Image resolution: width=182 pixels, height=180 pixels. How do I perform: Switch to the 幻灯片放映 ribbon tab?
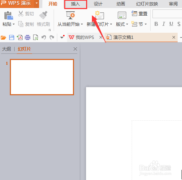click(147, 4)
